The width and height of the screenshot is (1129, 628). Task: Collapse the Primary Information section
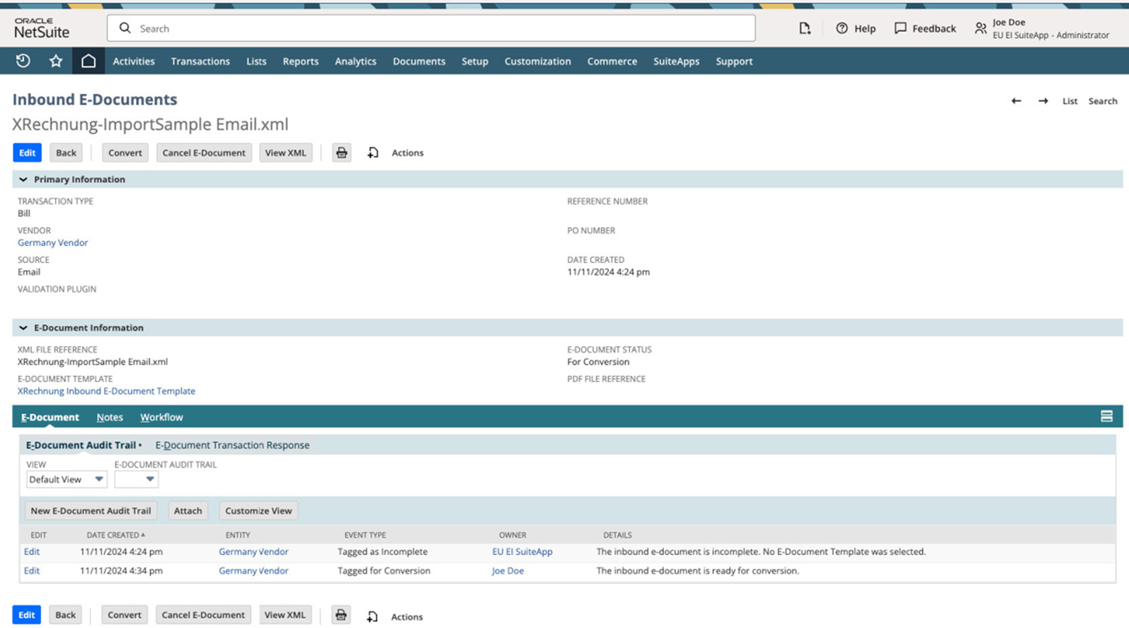23,179
